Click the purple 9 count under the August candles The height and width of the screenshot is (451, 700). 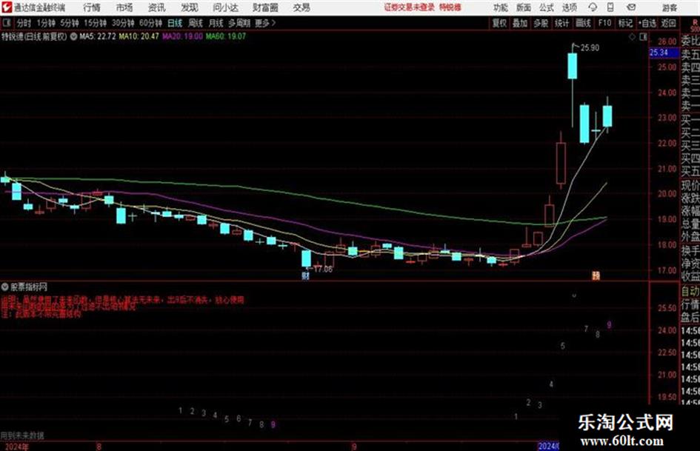(273, 424)
